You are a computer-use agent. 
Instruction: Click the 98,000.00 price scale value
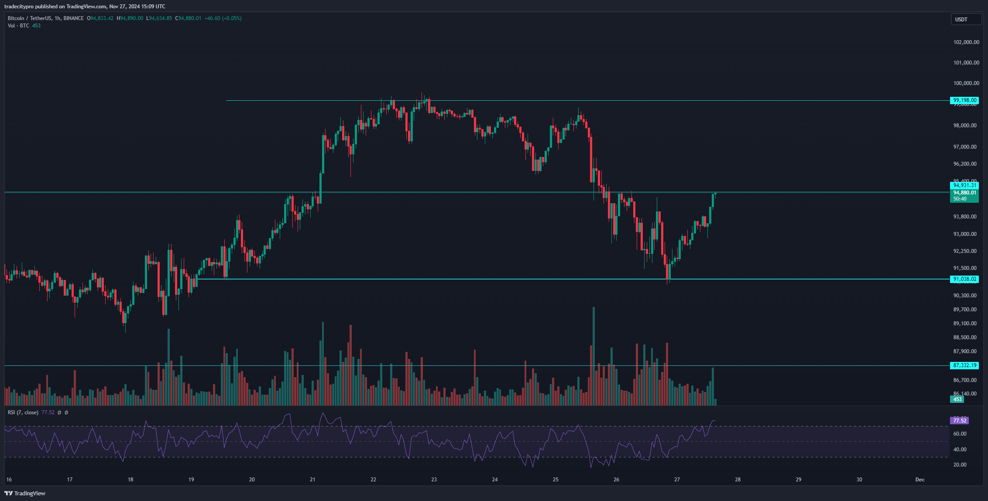click(x=965, y=126)
